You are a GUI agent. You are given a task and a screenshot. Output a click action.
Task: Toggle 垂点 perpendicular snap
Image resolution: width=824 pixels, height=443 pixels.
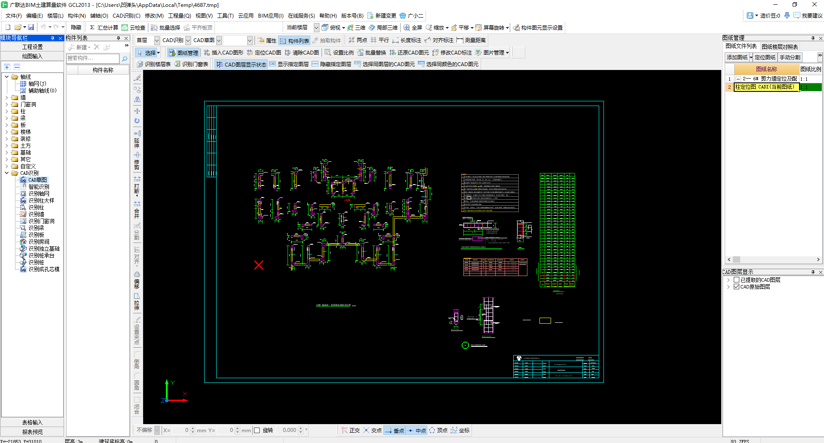pos(394,431)
